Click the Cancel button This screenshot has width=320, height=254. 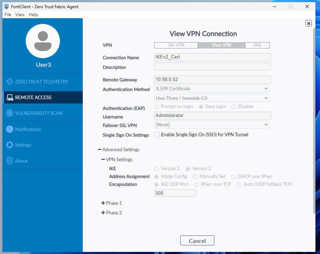tap(197, 241)
